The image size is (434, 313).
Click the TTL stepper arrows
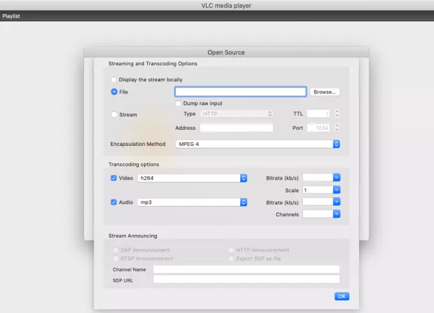click(x=337, y=114)
